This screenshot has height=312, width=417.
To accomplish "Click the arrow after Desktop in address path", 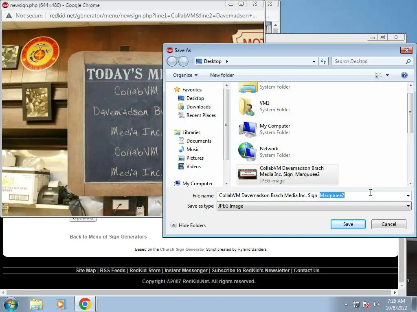I will 227,62.
